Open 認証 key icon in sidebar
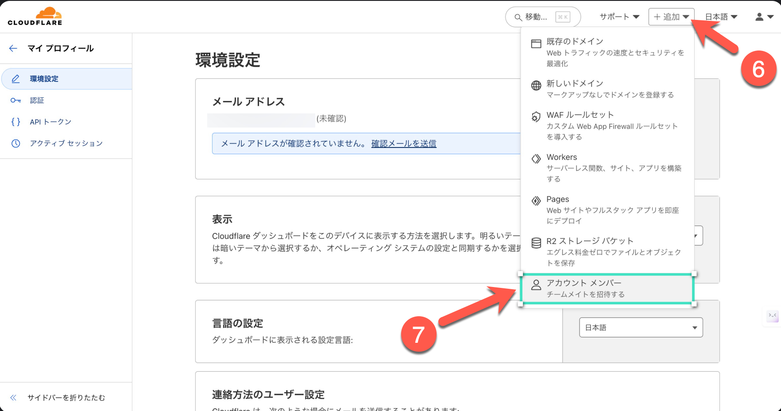The width and height of the screenshot is (781, 411). pyautogui.click(x=15, y=101)
